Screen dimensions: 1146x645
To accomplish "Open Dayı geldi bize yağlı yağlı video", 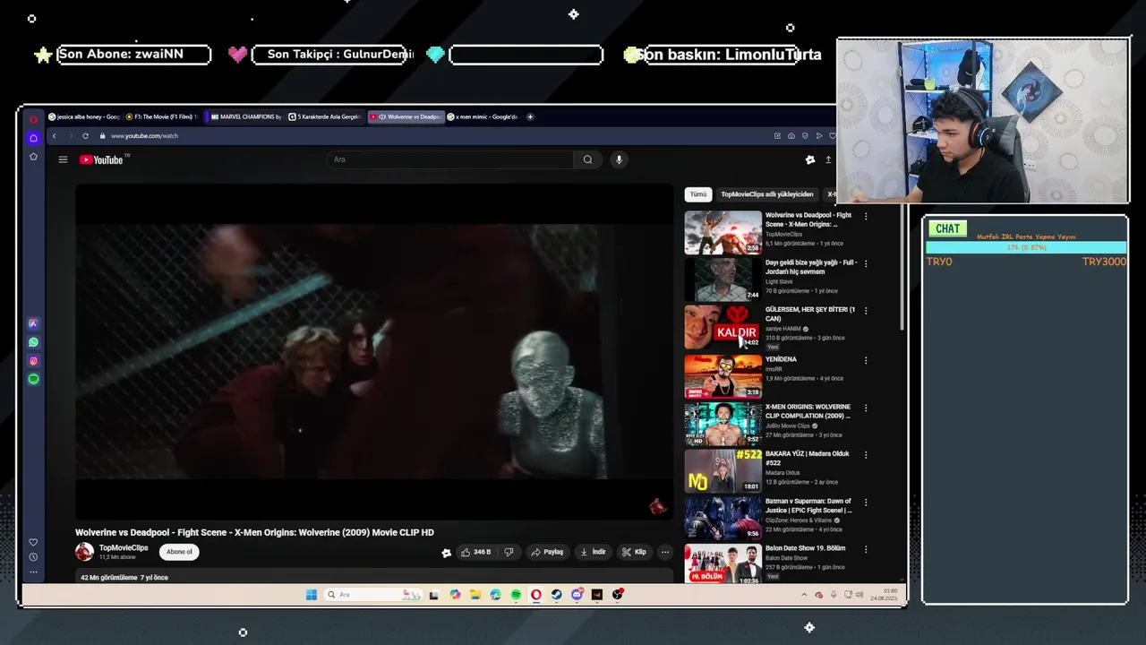I will 723,279.
